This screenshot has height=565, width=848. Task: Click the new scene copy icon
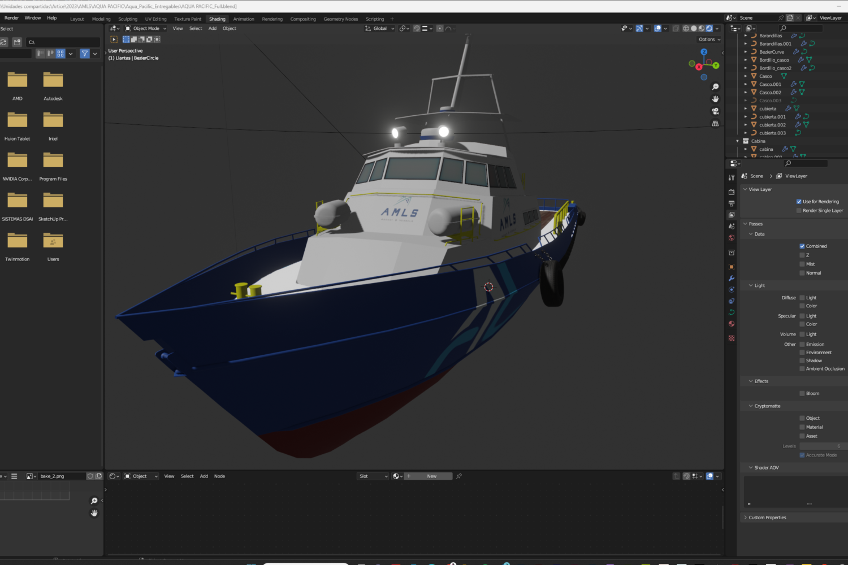click(790, 18)
